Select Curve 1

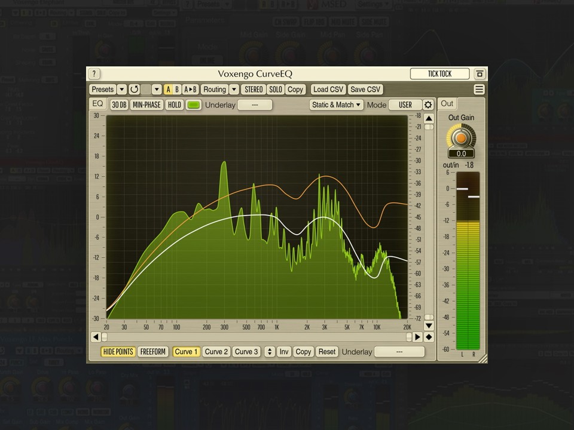point(186,352)
